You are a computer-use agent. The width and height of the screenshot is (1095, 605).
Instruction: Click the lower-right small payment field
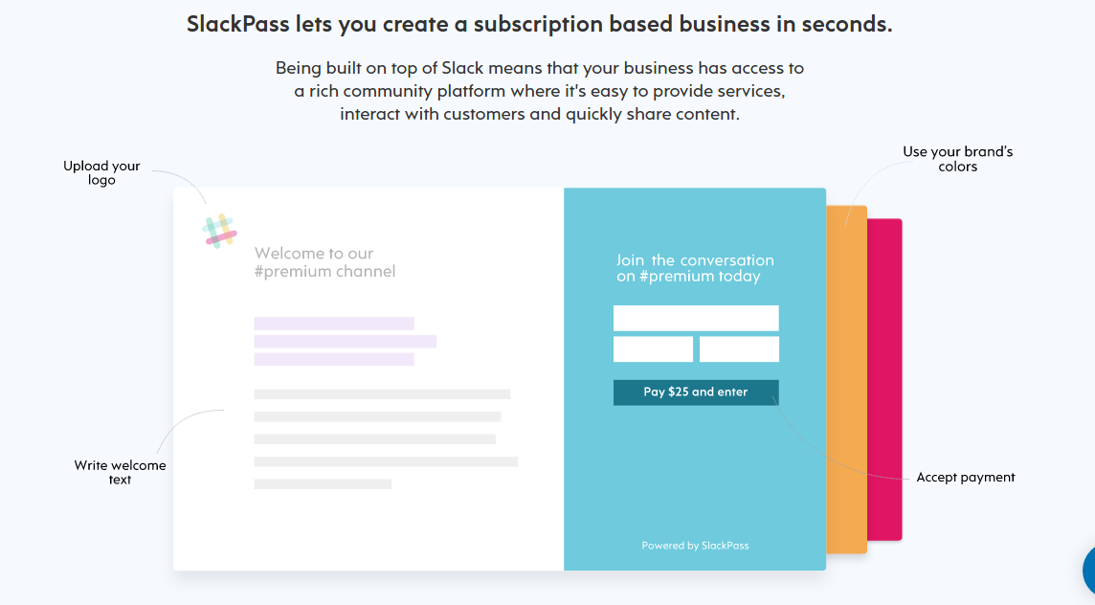click(x=739, y=349)
